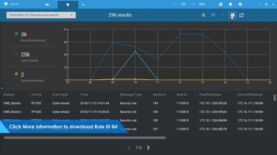The image size is (277, 155).
Task: Click SeqNum 182 cell
Action: pos(155,121)
